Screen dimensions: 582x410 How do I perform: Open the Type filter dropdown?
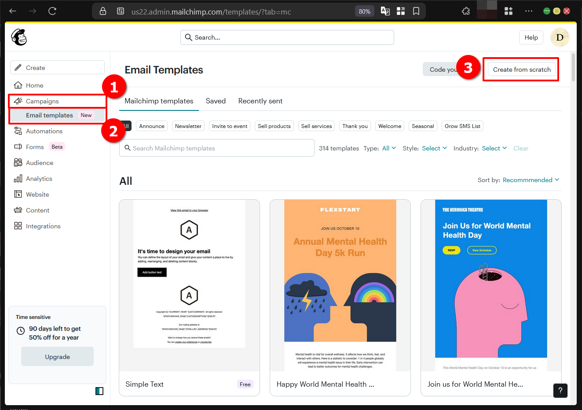[x=389, y=148]
